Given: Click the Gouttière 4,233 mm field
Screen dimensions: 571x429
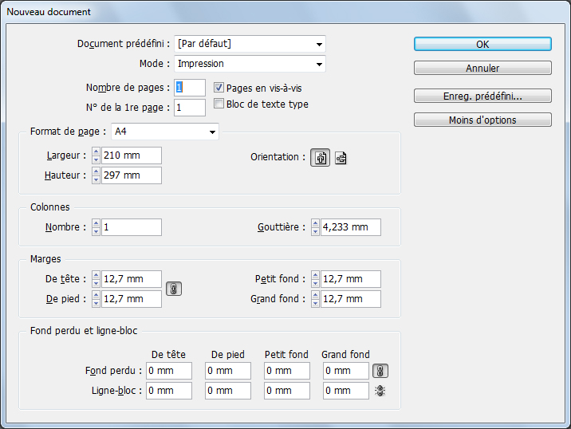Looking at the screenshot, I should pyautogui.click(x=351, y=227).
